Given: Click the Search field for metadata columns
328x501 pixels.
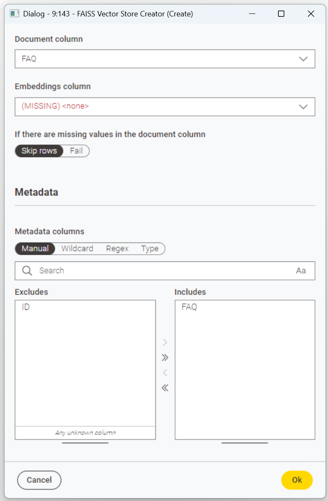Looking at the screenshot, I should click(x=165, y=271).
